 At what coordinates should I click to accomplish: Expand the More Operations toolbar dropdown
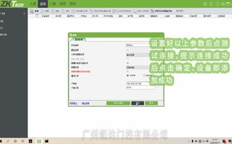(x=181, y=11)
